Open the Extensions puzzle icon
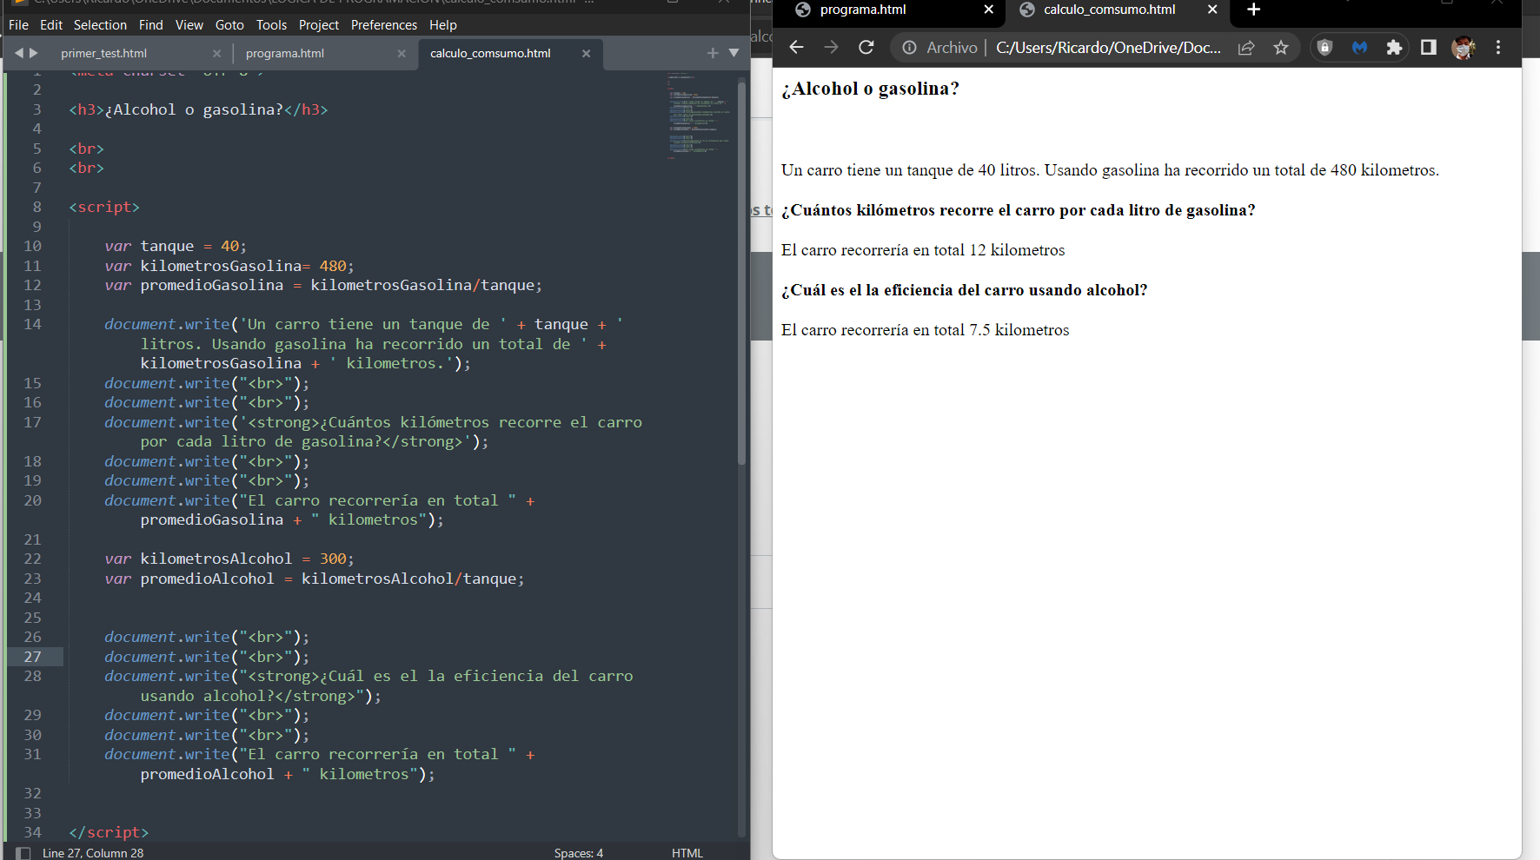Screen dimensions: 1540x860 coord(1394,47)
